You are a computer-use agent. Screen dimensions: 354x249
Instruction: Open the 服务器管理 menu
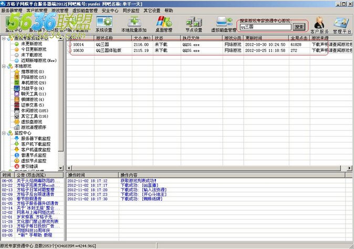pyautogui.click(x=12, y=11)
